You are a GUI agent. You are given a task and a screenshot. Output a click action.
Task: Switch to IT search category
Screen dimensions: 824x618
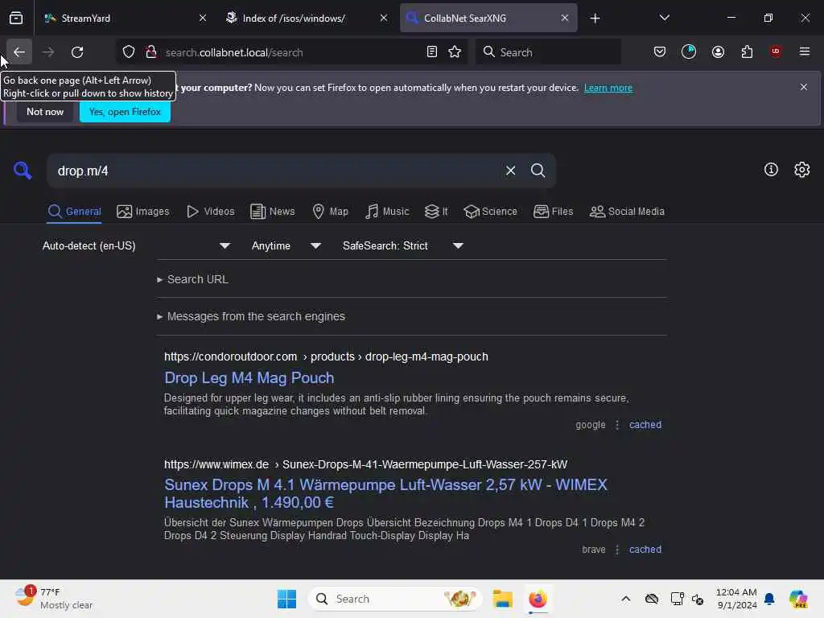click(x=436, y=212)
